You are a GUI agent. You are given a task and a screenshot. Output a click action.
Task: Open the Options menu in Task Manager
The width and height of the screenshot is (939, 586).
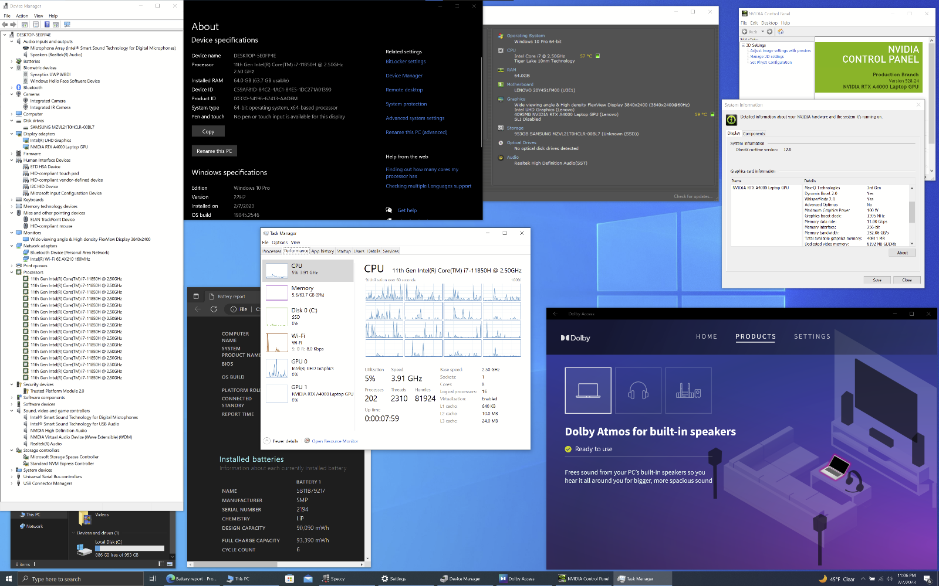click(280, 242)
